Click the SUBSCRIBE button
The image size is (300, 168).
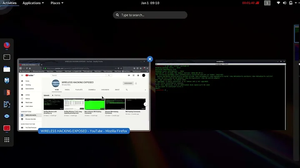click(x=128, y=84)
